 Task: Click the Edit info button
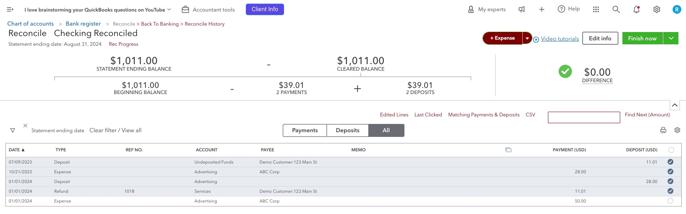[x=600, y=38]
